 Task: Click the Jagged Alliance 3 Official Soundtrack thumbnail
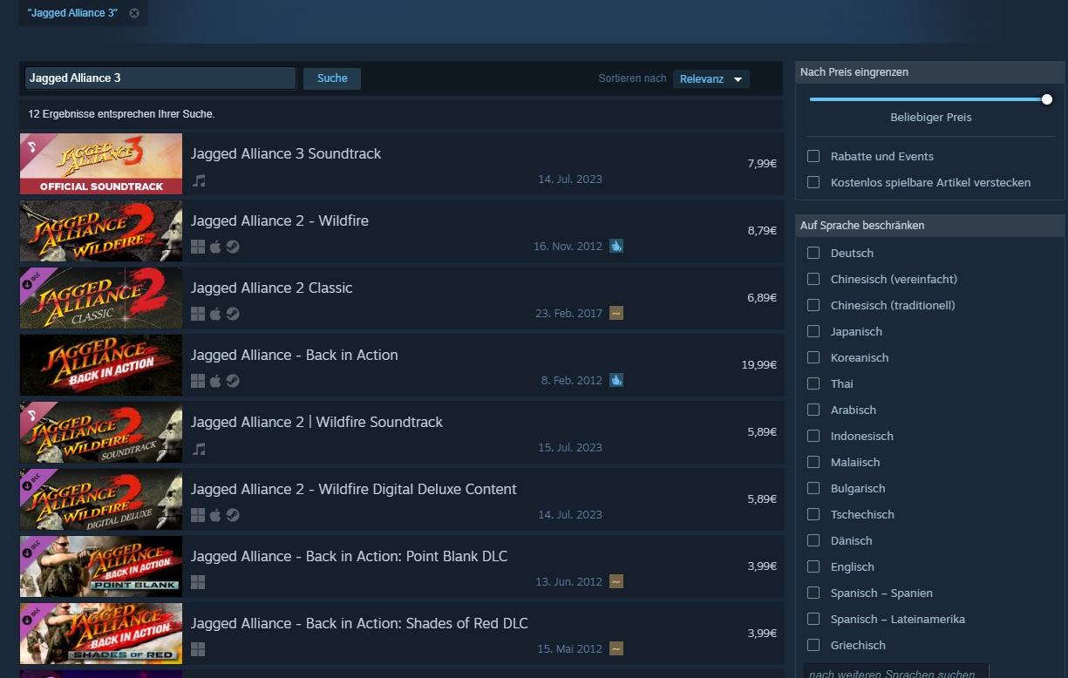click(x=101, y=164)
